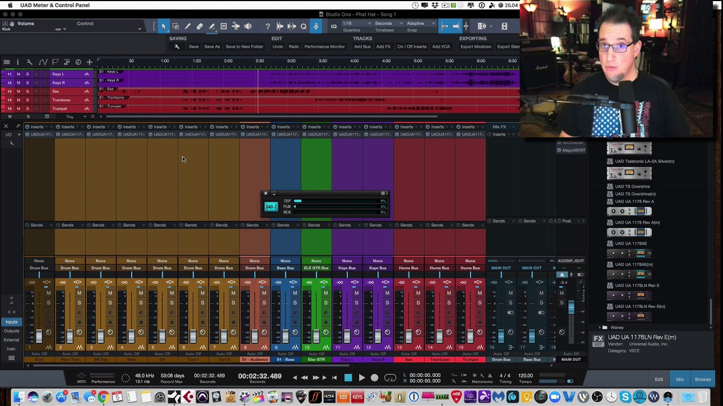Click Return to Zero transport button
The image size is (723, 406).
tap(334, 378)
